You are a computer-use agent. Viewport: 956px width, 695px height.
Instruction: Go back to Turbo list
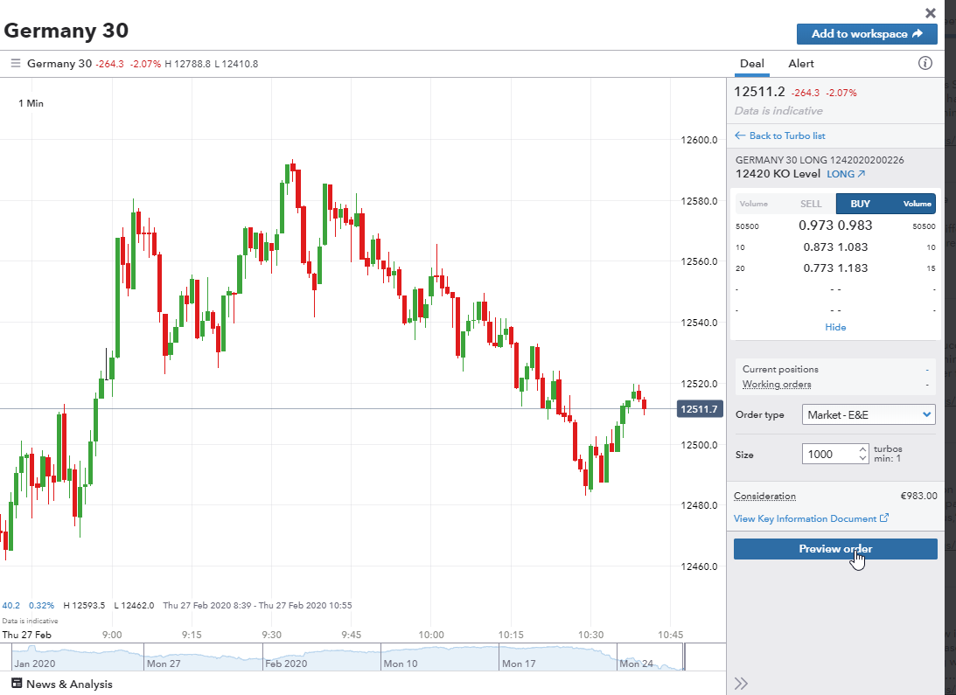[x=780, y=136]
